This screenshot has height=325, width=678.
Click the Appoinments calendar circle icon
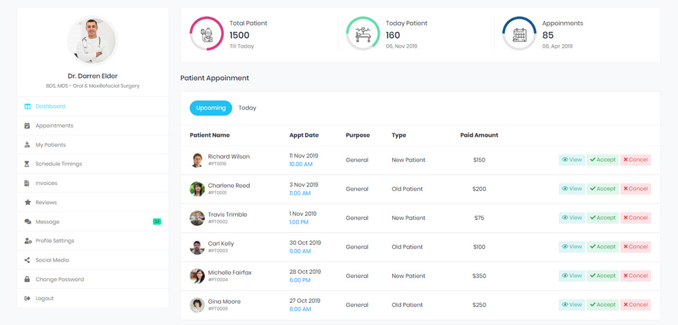tap(520, 34)
